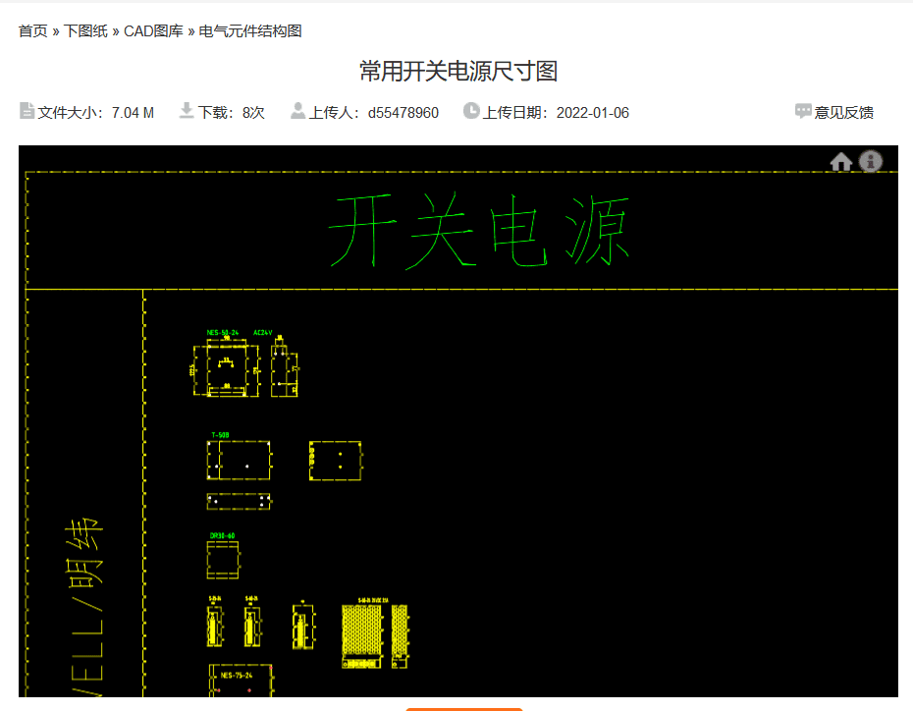Click the clock icon beside 上传日期

click(470, 112)
